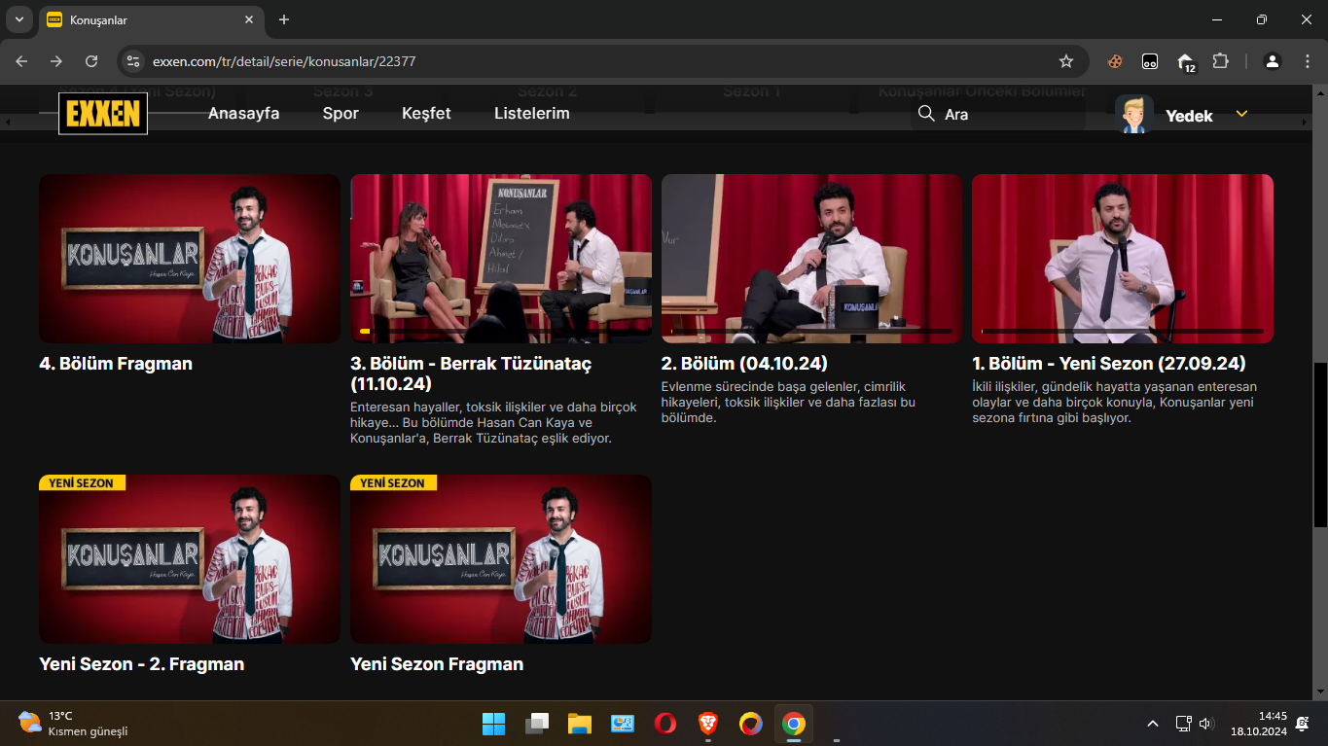
Task: Click title 3. Bölüm - Berrak Tüzünataç
Action: tap(471, 373)
